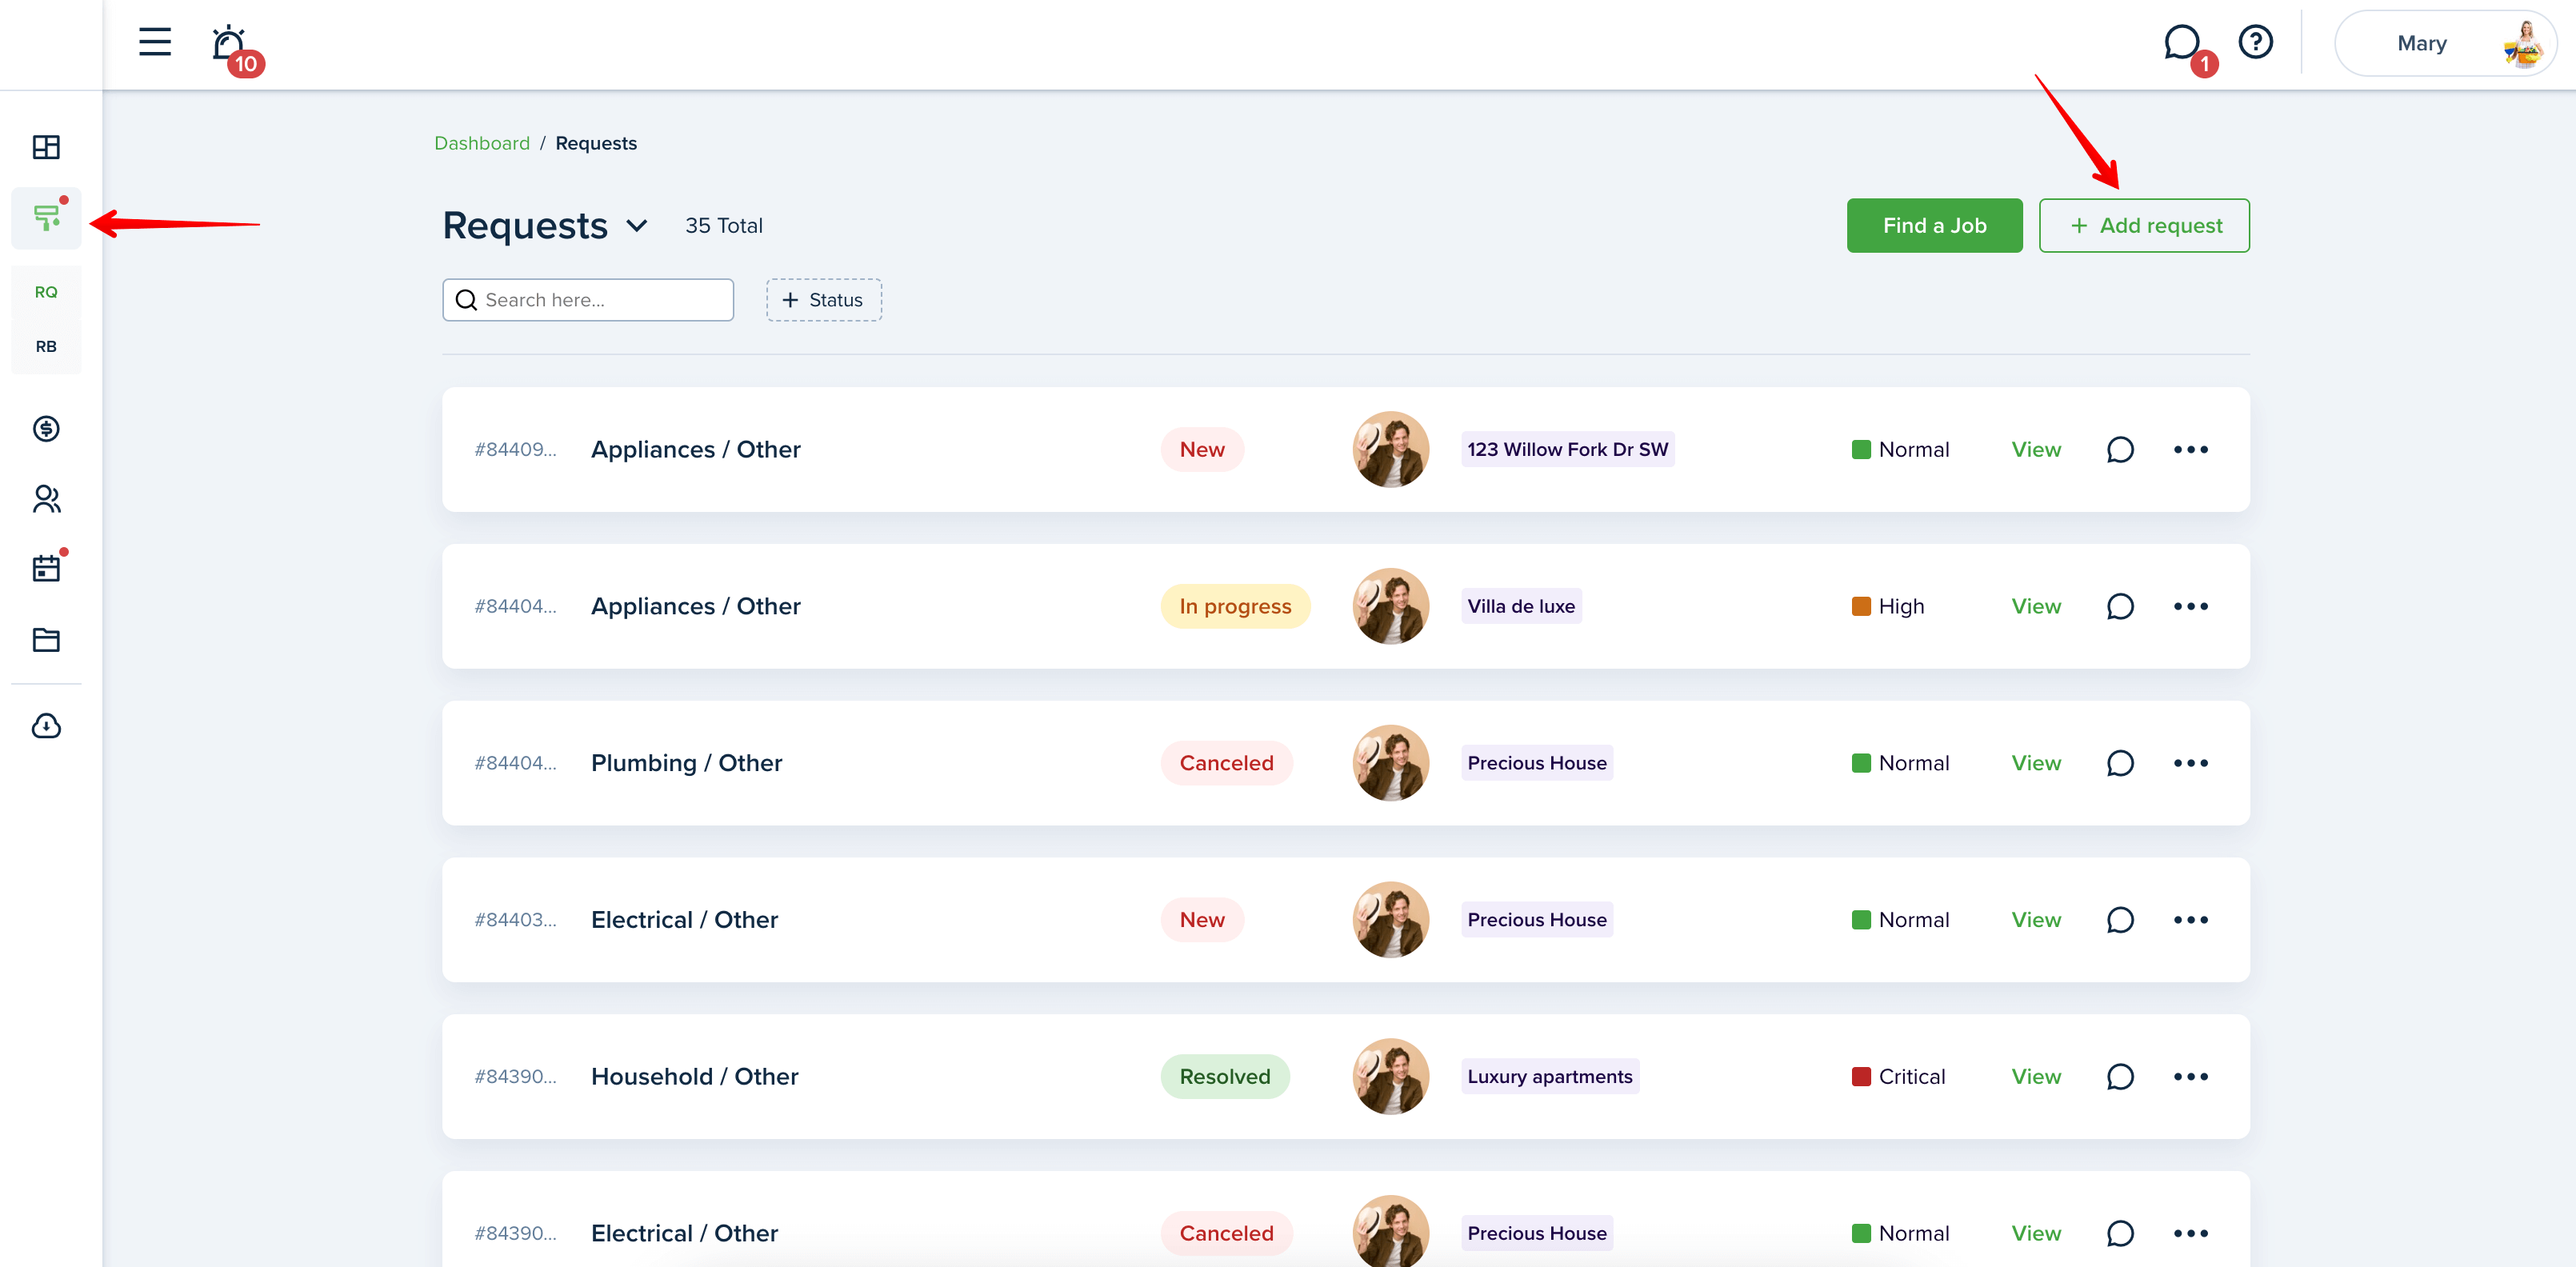The width and height of the screenshot is (2576, 1267).
Task: Open chat for #84403 Electrical request
Action: [x=2120, y=920]
